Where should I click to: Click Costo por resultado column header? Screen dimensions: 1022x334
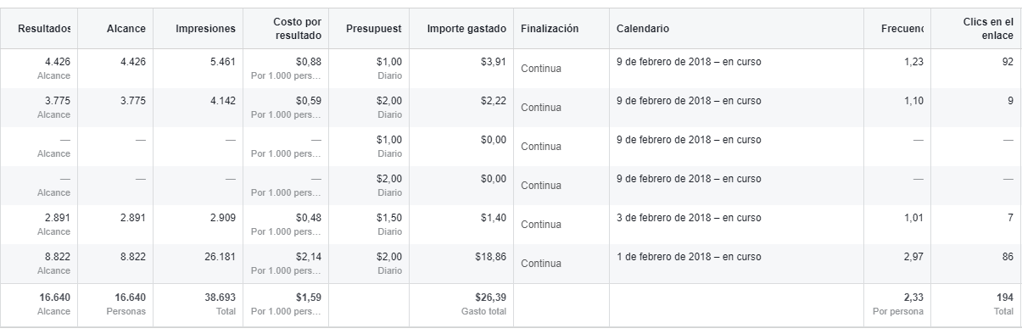tap(297, 29)
